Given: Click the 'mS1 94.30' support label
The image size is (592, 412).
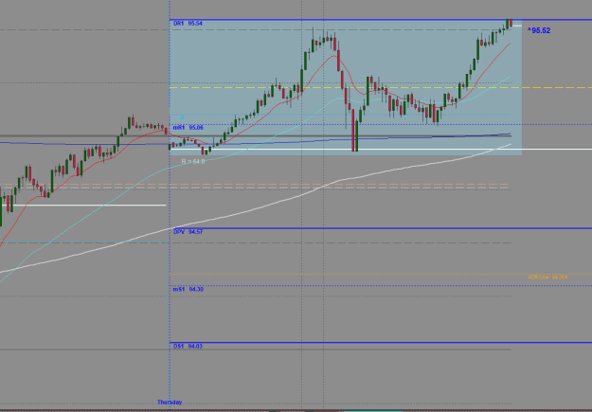Looking at the screenshot, I should pos(188,290).
